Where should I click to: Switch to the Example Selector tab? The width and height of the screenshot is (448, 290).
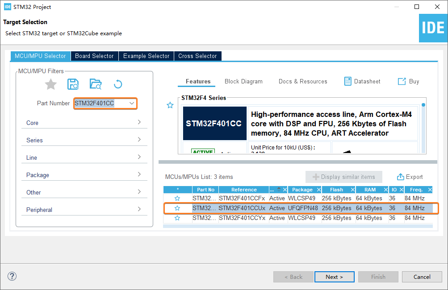click(147, 56)
